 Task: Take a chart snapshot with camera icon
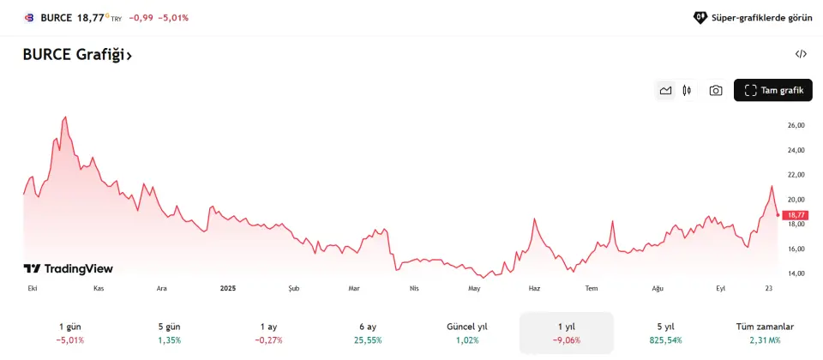(716, 90)
